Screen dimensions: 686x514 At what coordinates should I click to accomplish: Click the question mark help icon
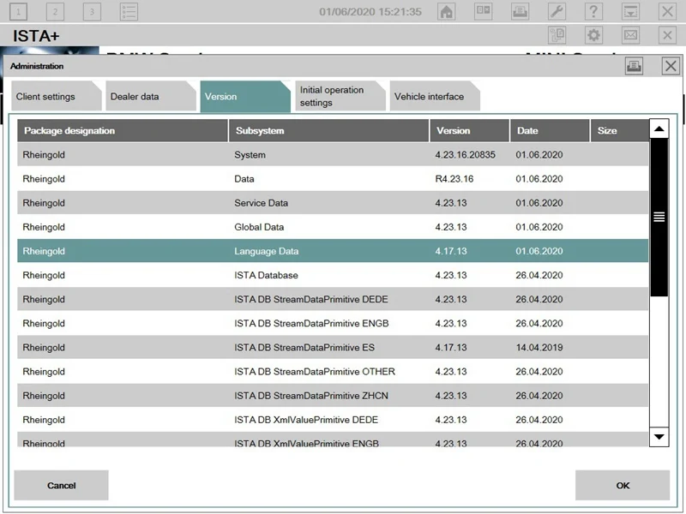point(593,12)
